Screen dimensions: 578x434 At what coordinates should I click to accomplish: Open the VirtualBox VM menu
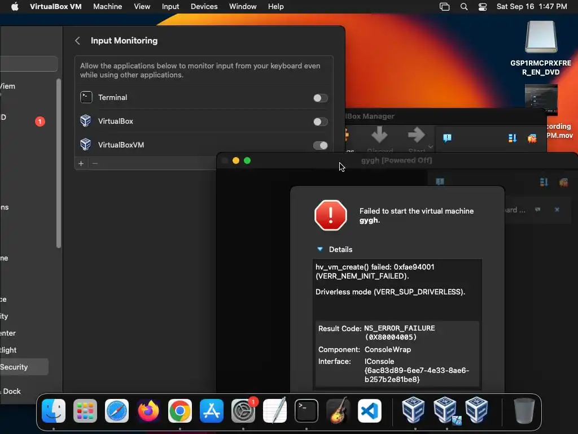coord(56,7)
